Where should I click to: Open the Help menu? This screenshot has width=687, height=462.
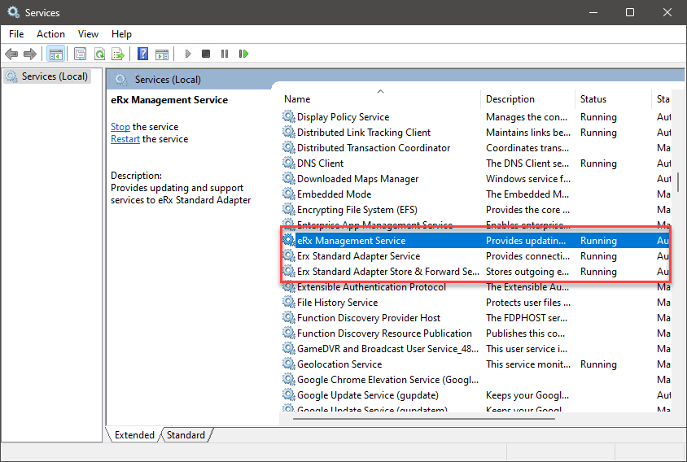[x=121, y=34]
